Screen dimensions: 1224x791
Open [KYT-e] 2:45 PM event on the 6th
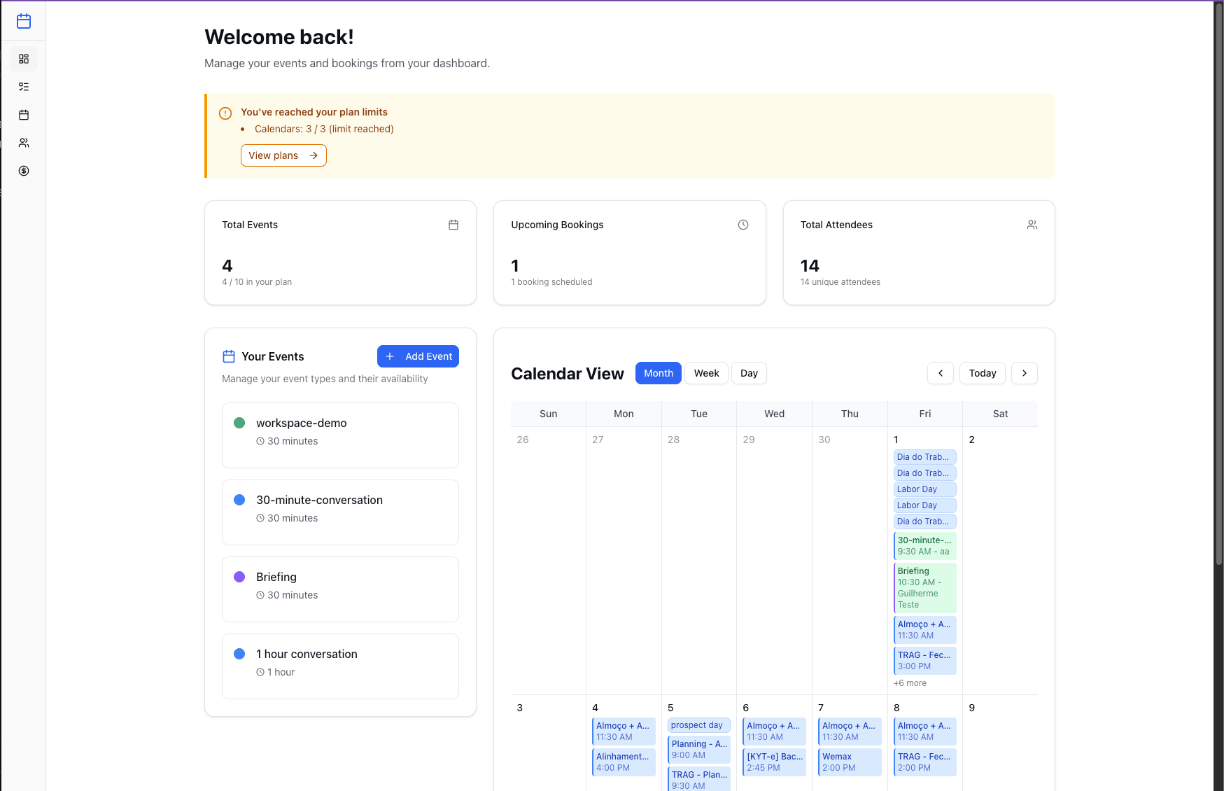(775, 762)
